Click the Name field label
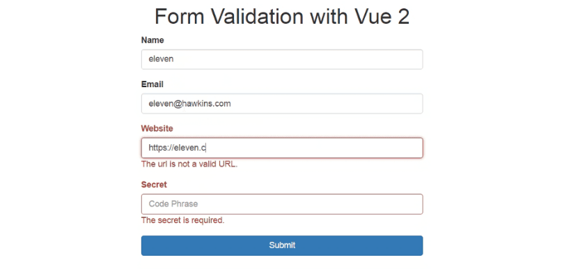This screenshot has width=564, height=269. [152, 40]
